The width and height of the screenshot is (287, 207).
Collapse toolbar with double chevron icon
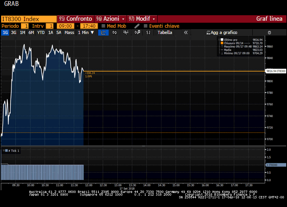(186, 32)
